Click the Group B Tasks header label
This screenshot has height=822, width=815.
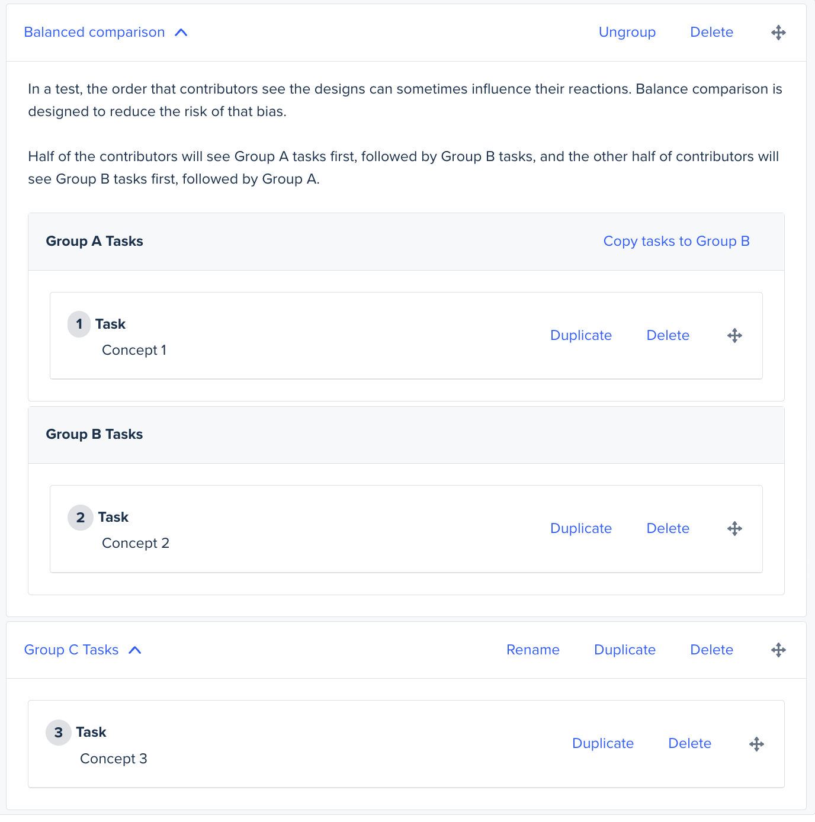pyautogui.click(x=94, y=434)
